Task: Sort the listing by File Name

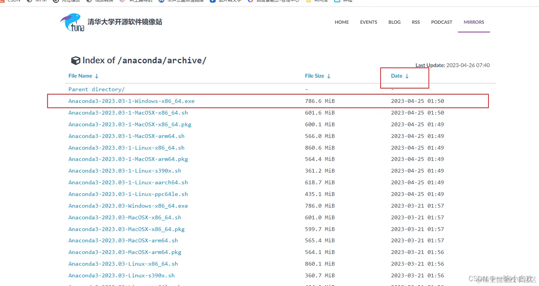Action: pyautogui.click(x=83, y=76)
